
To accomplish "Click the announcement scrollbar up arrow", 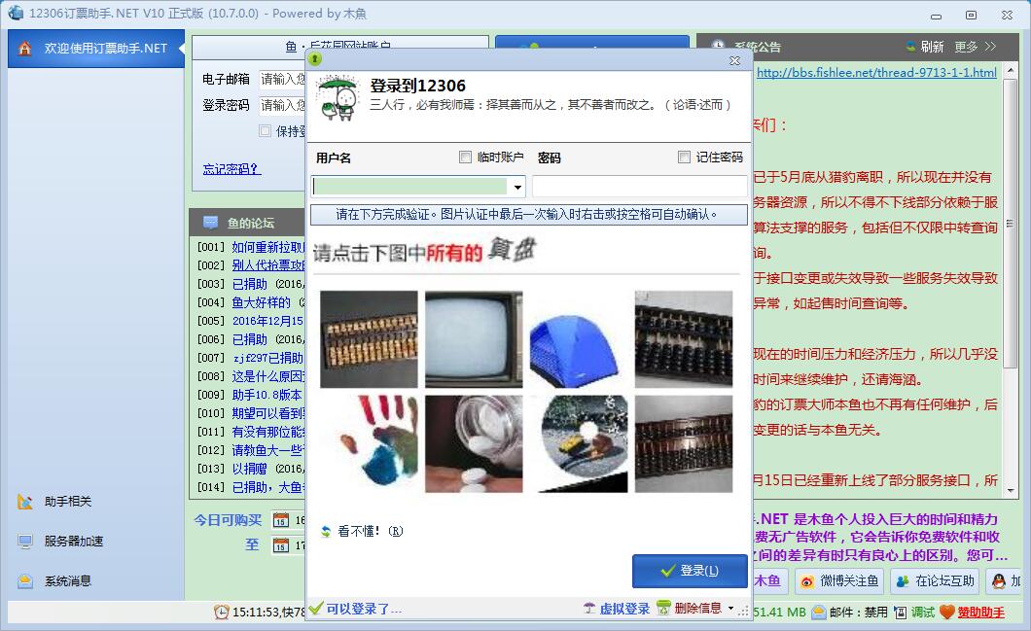I will pyautogui.click(x=1010, y=70).
